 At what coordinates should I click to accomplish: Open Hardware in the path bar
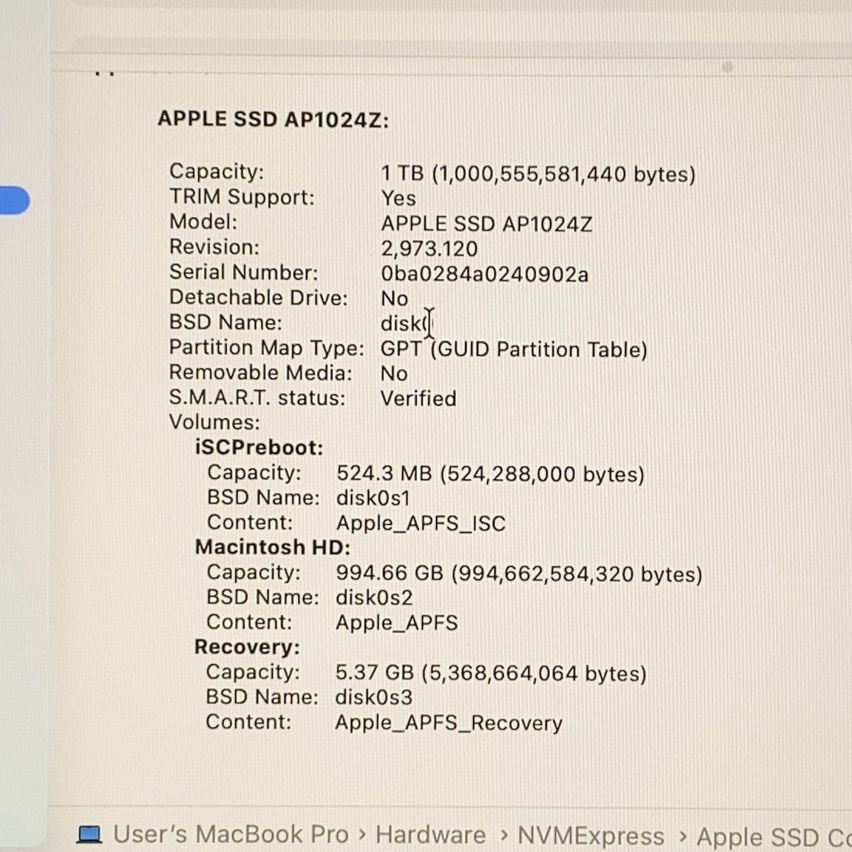tap(431, 835)
